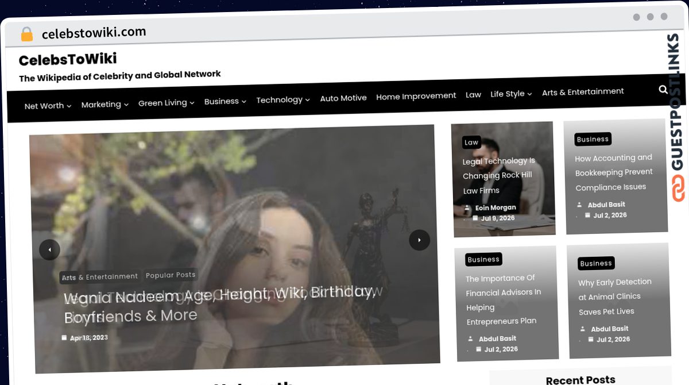The image size is (689, 385).
Task: Expand the Business menu chevron
Action: [243, 101]
